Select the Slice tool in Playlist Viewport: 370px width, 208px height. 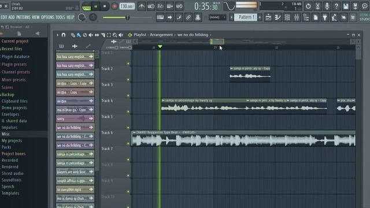[x=103, y=35]
